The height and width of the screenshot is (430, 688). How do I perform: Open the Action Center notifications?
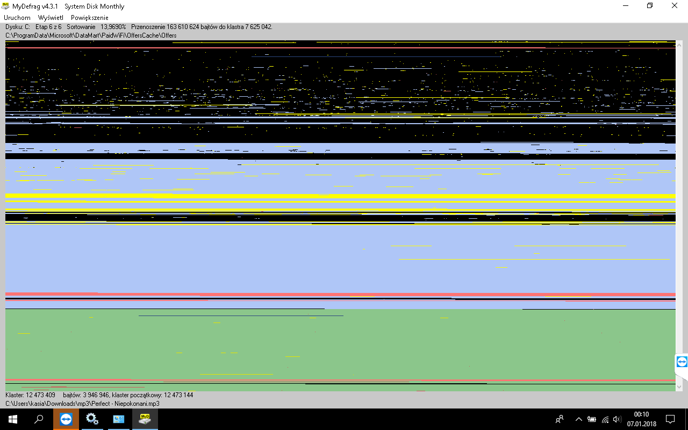tap(670, 419)
